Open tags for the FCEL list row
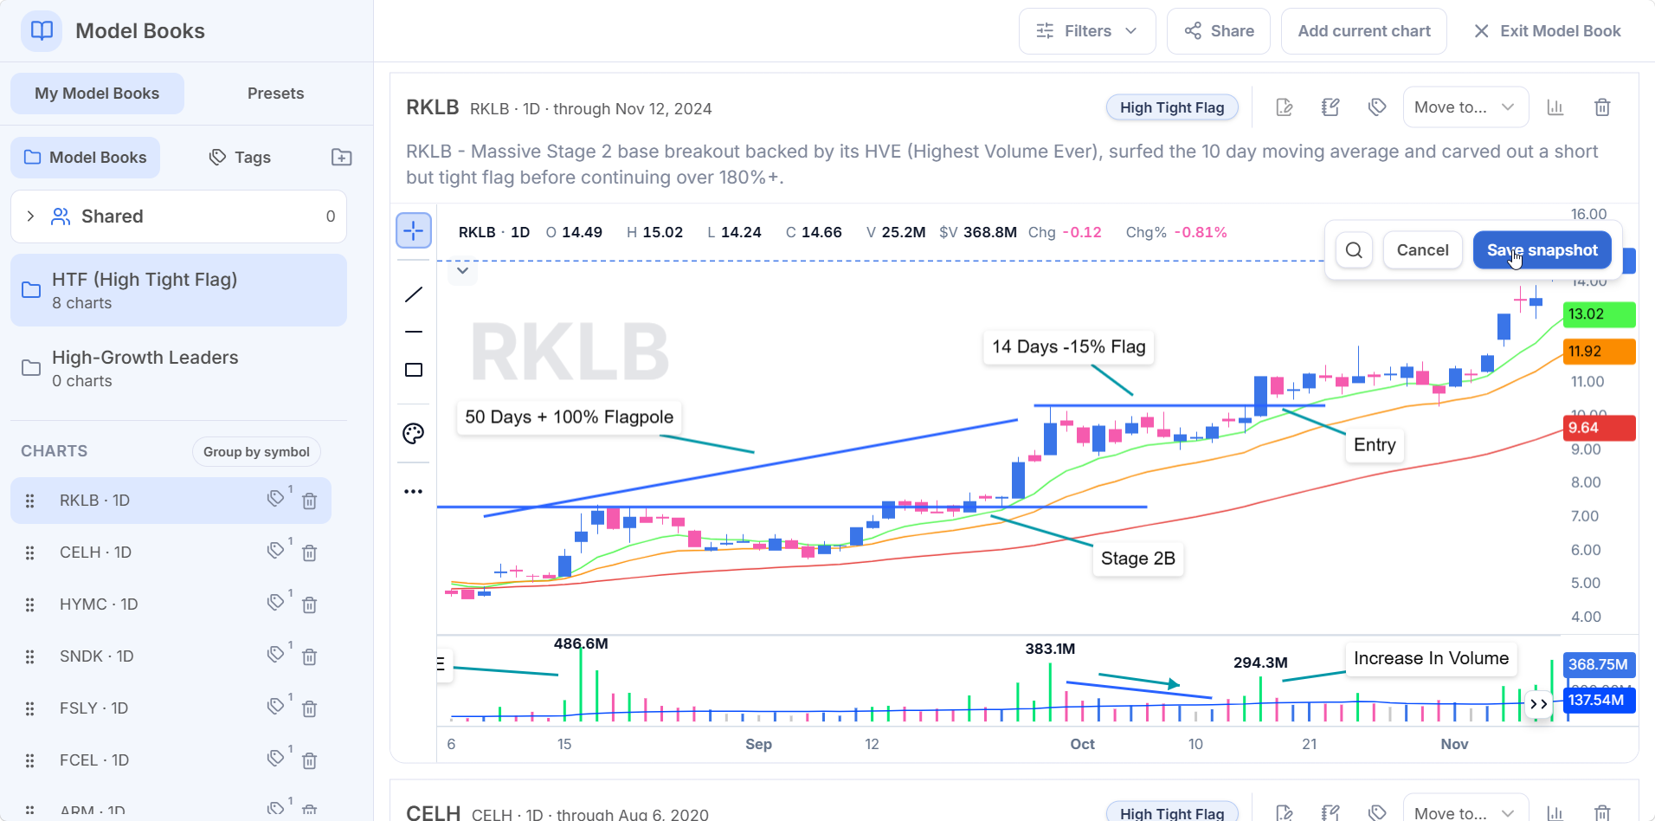 276,758
